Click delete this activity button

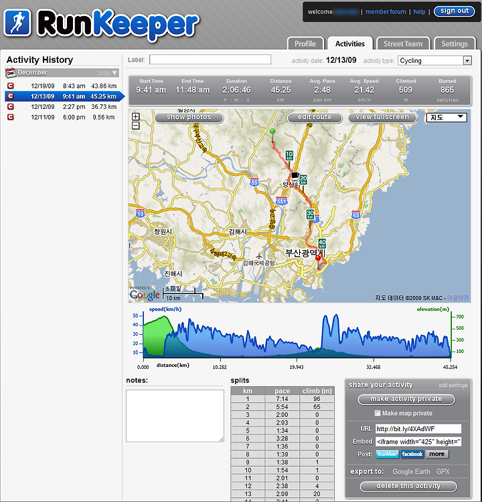pyautogui.click(x=408, y=486)
